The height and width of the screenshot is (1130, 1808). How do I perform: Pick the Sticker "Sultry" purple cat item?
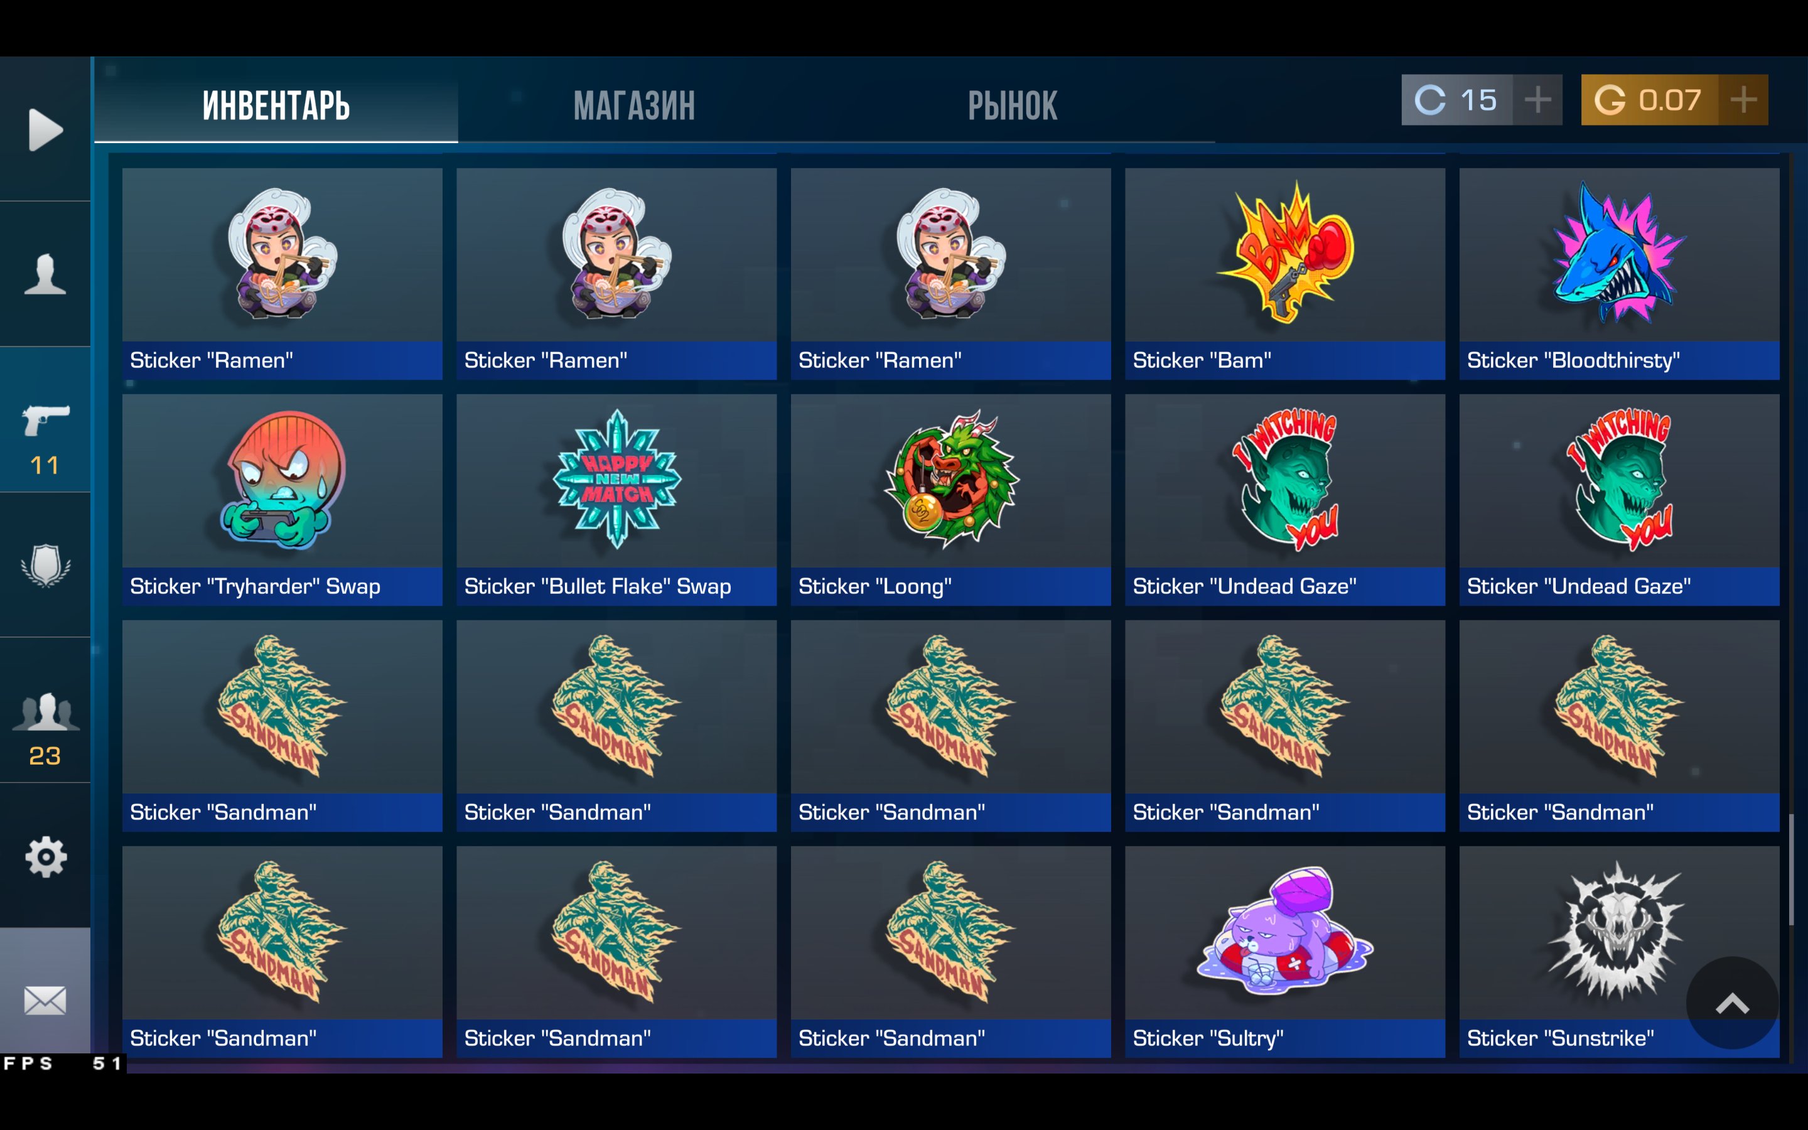point(1285,951)
